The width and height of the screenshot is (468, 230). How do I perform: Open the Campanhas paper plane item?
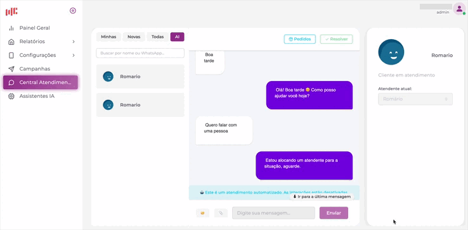11,69
